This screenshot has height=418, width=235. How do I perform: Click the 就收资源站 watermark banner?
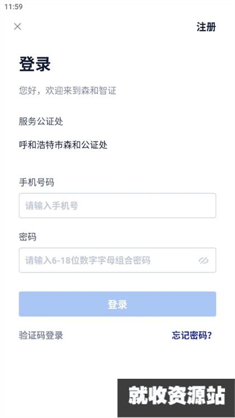coord(176,398)
